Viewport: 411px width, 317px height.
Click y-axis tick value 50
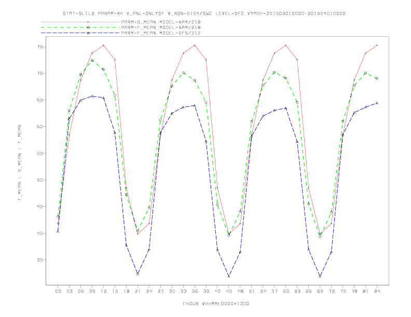coord(40,180)
